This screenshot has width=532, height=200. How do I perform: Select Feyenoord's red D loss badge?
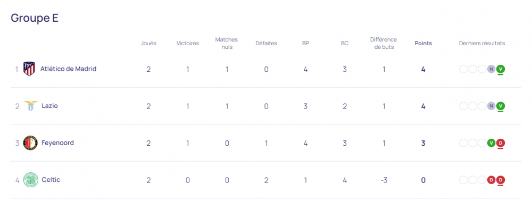point(501,143)
